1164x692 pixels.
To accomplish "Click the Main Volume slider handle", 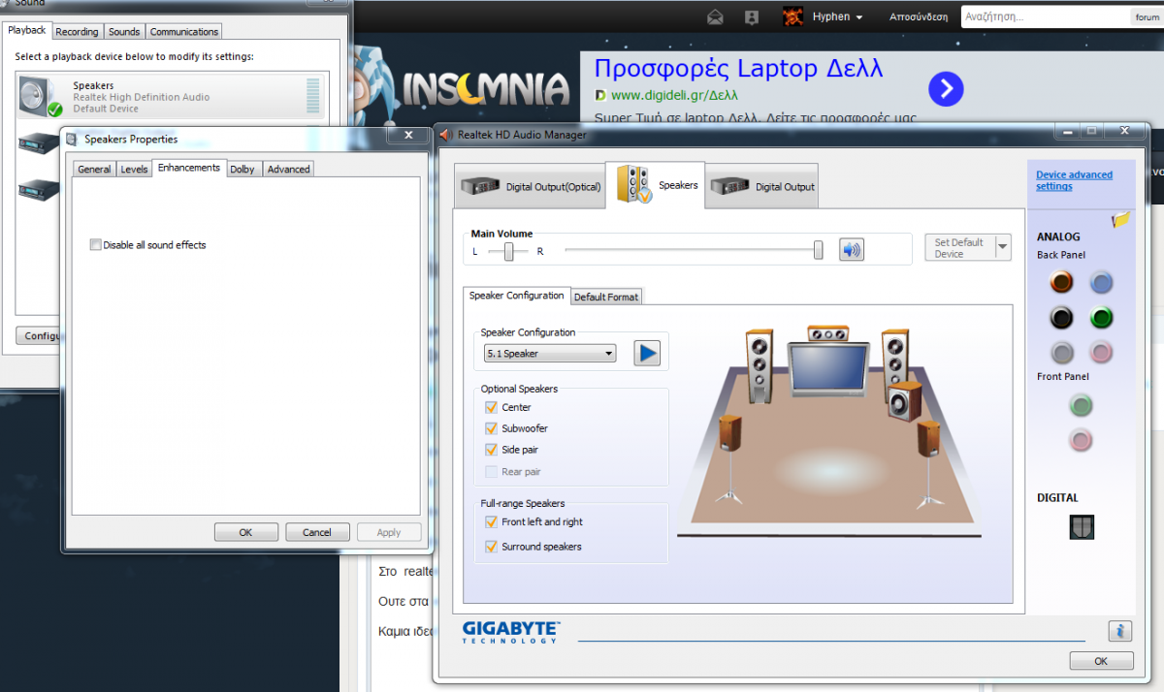I will [x=819, y=250].
